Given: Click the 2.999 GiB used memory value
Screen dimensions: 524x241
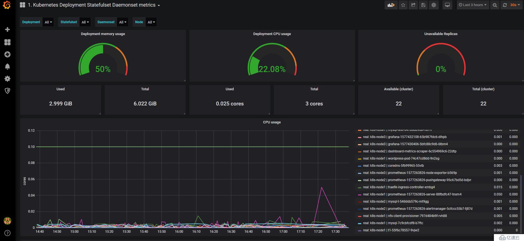Looking at the screenshot, I should (60, 104).
